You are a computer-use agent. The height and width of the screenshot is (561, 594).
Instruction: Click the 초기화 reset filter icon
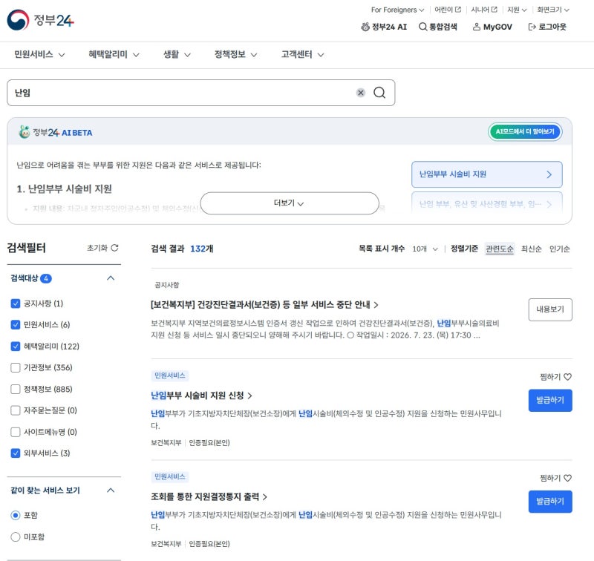[115, 248]
